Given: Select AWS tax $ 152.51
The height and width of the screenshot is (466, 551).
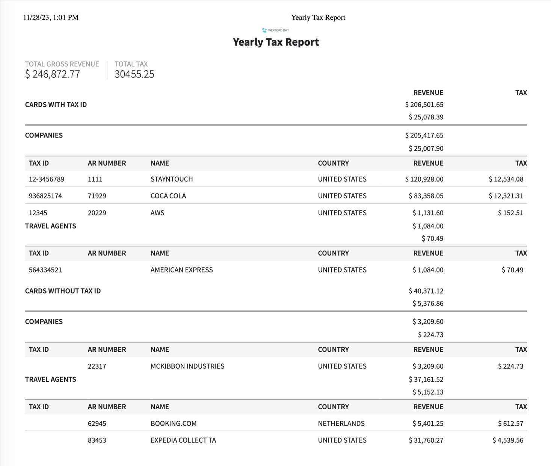Looking at the screenshot, I should click(510, 213).
